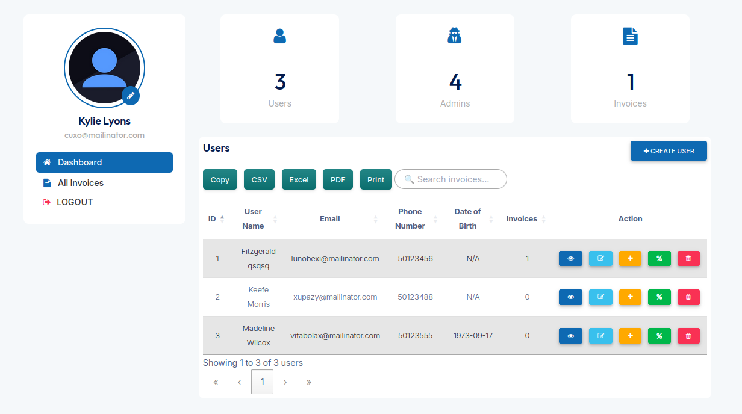
Task: Delete the Keefe Morris user
Action: (688, 297)
